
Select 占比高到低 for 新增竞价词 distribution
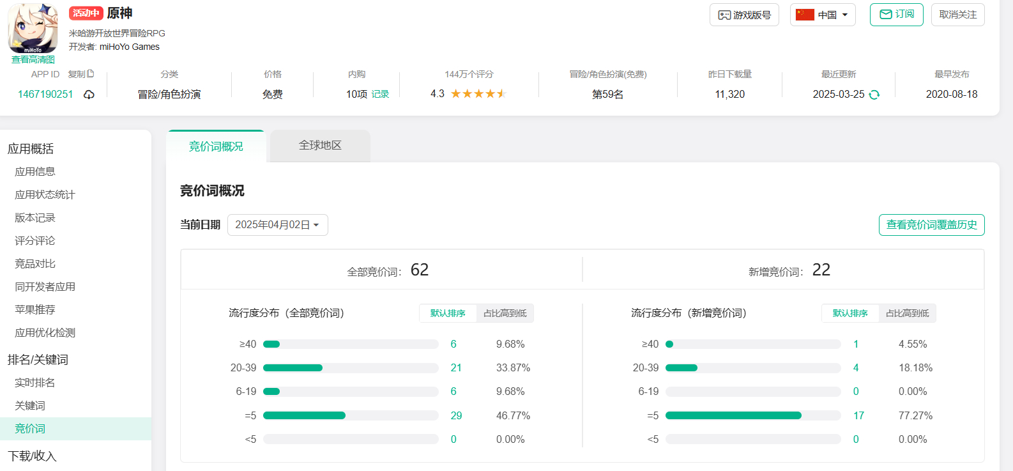pyautogui.click(x=908, y=313)
